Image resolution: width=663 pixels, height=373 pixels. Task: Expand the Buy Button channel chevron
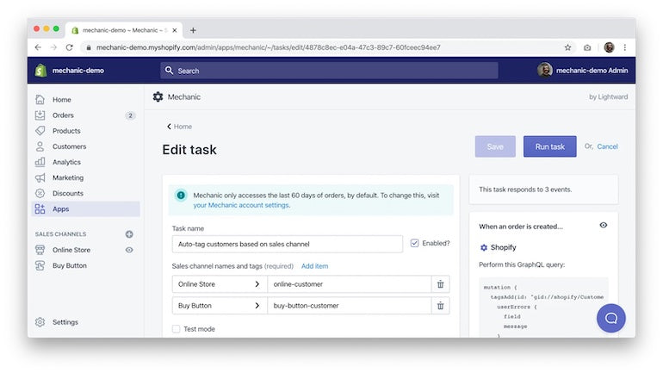pos(257,306)
